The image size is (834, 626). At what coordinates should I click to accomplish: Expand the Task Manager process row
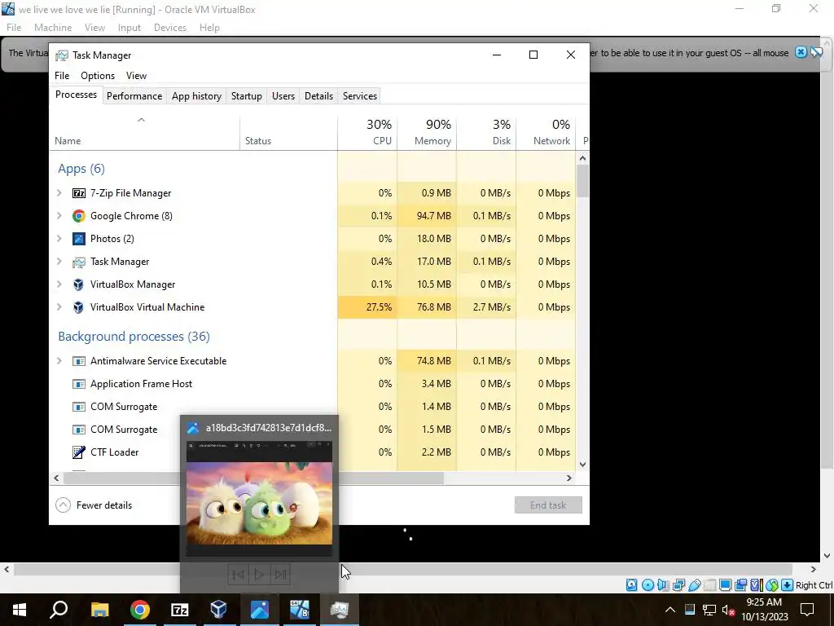[x=59, y=262]
